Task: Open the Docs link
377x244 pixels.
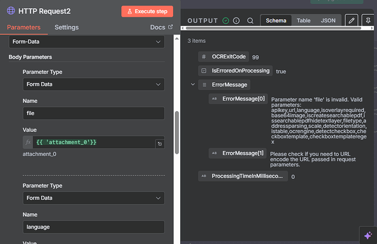Action: (x=161, y=27)
